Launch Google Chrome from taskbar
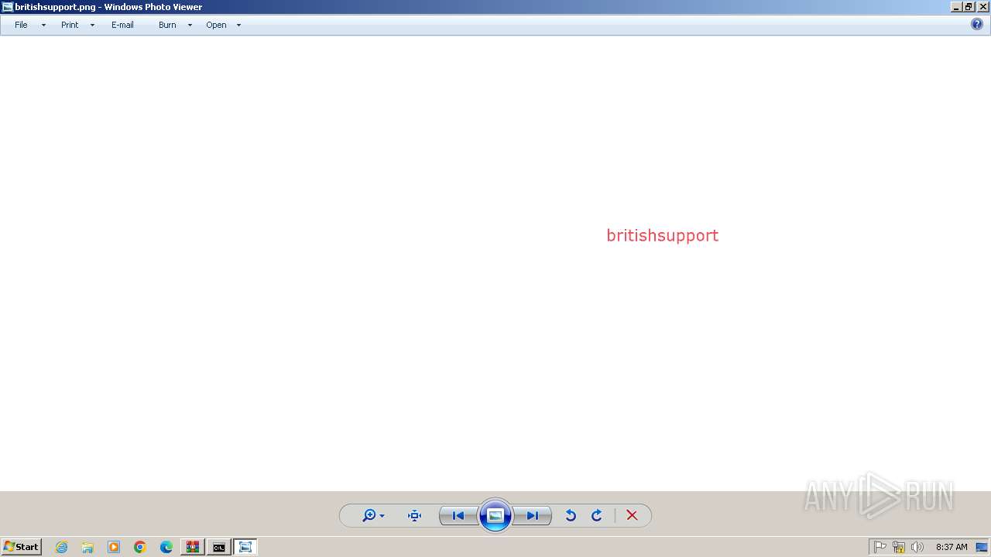Screen dimensions: 991x557 click(140, 547)
